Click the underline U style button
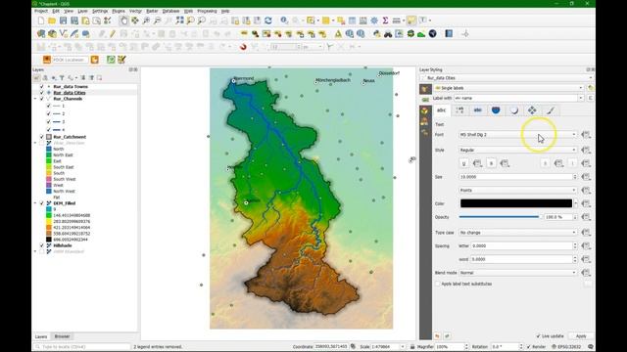The width and height of the screenshot is (627, 352). click(463, 163)
